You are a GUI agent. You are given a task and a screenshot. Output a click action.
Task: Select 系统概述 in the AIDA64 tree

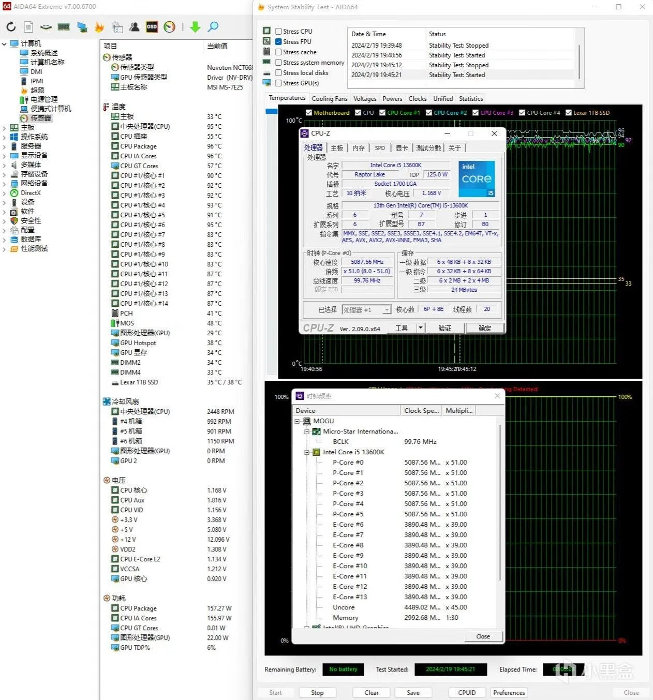click(44, 53)
